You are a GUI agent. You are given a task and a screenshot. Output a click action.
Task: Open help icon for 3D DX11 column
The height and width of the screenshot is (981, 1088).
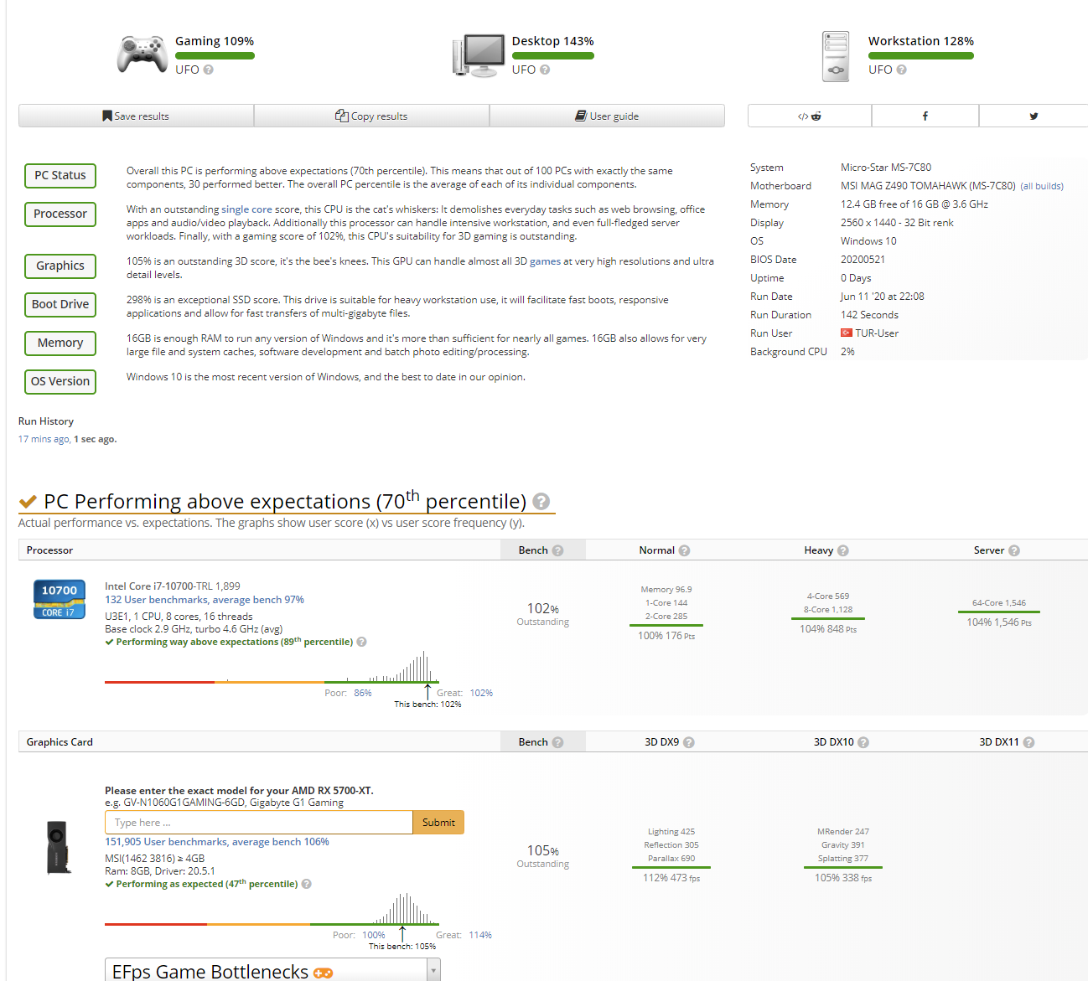(x=1028, y=742)
